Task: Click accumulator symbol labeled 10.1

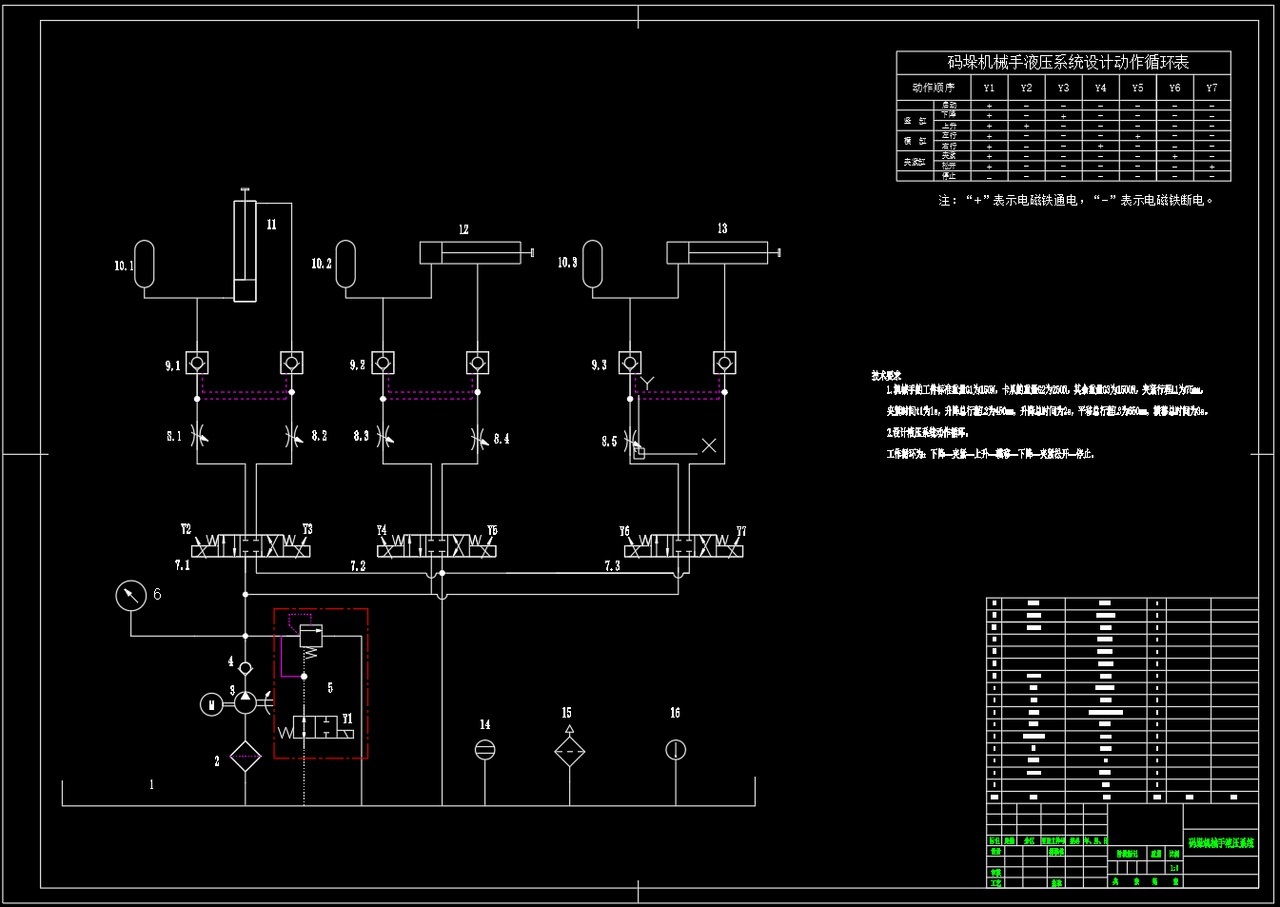Action: (145, 264)
